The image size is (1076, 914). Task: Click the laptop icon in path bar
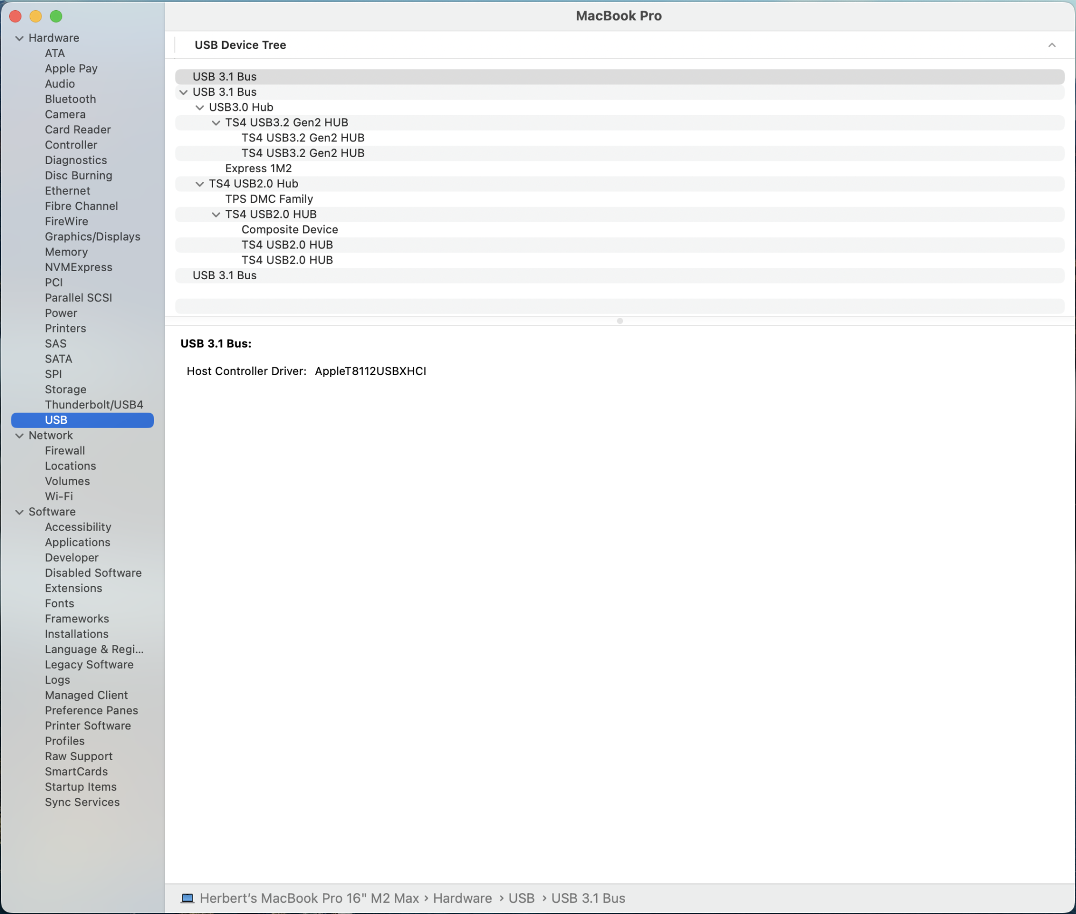(187, 898)
